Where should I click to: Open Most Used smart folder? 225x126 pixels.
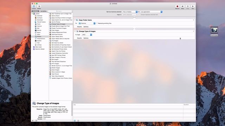[38, 47]
